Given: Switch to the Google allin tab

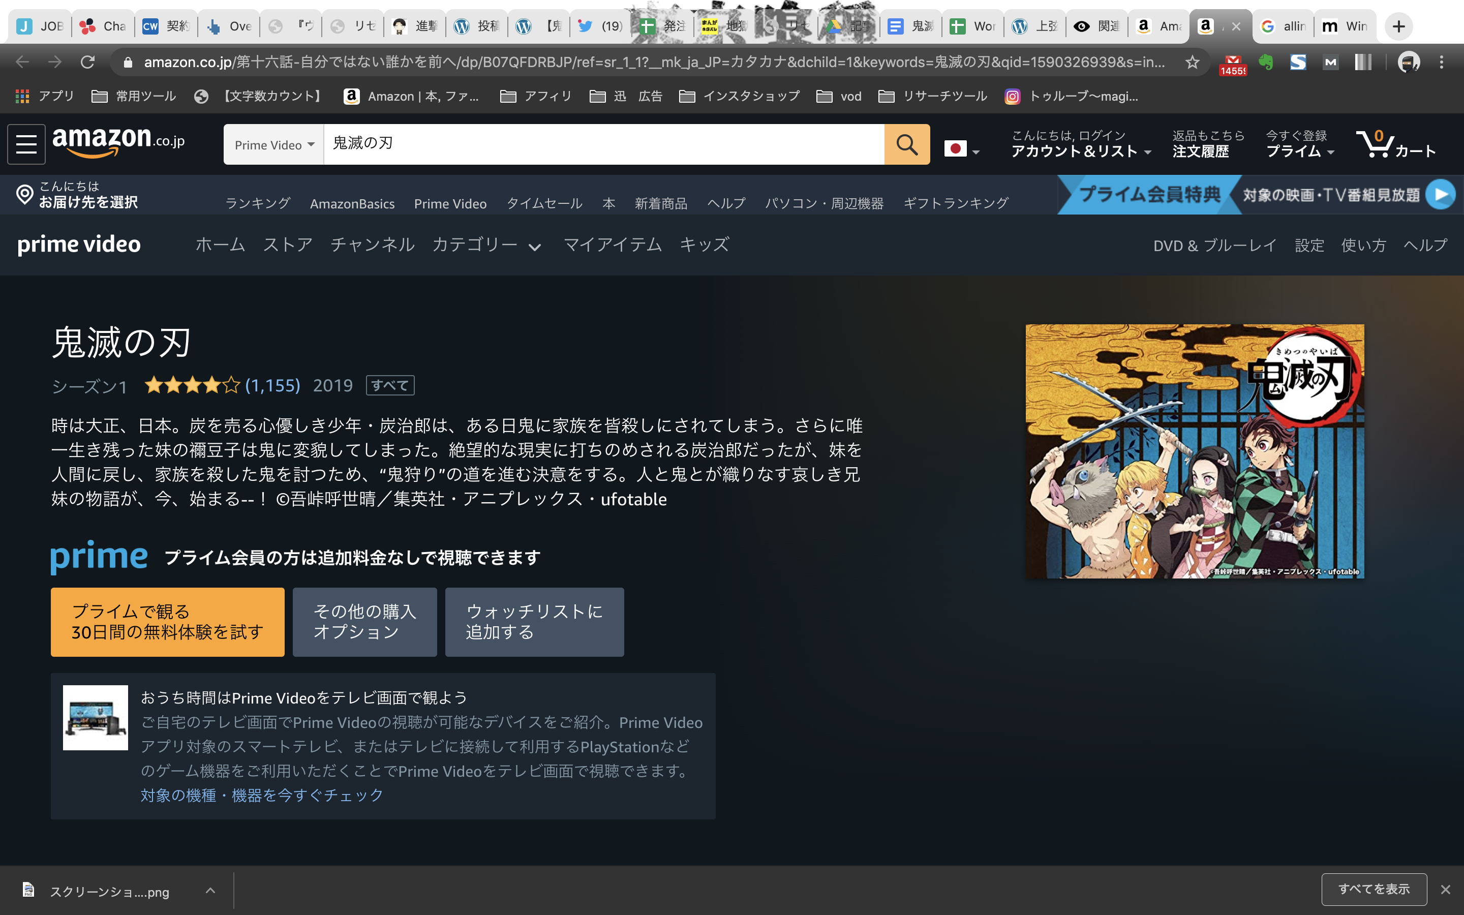Looking at the screenshot, I should coord(1283,26).
